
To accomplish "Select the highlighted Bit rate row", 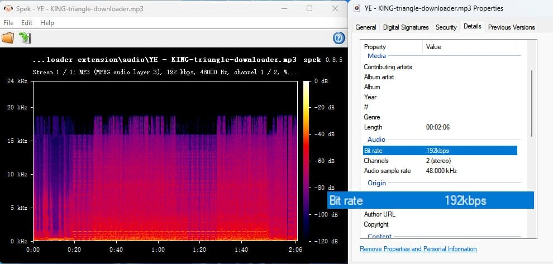I will (x=440, y=151).
